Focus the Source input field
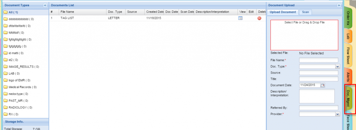The width and height of the screenshot is (356, 130). [x=319, y=73]
